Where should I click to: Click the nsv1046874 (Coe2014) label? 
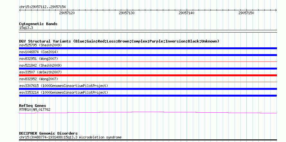coord(39,52)
